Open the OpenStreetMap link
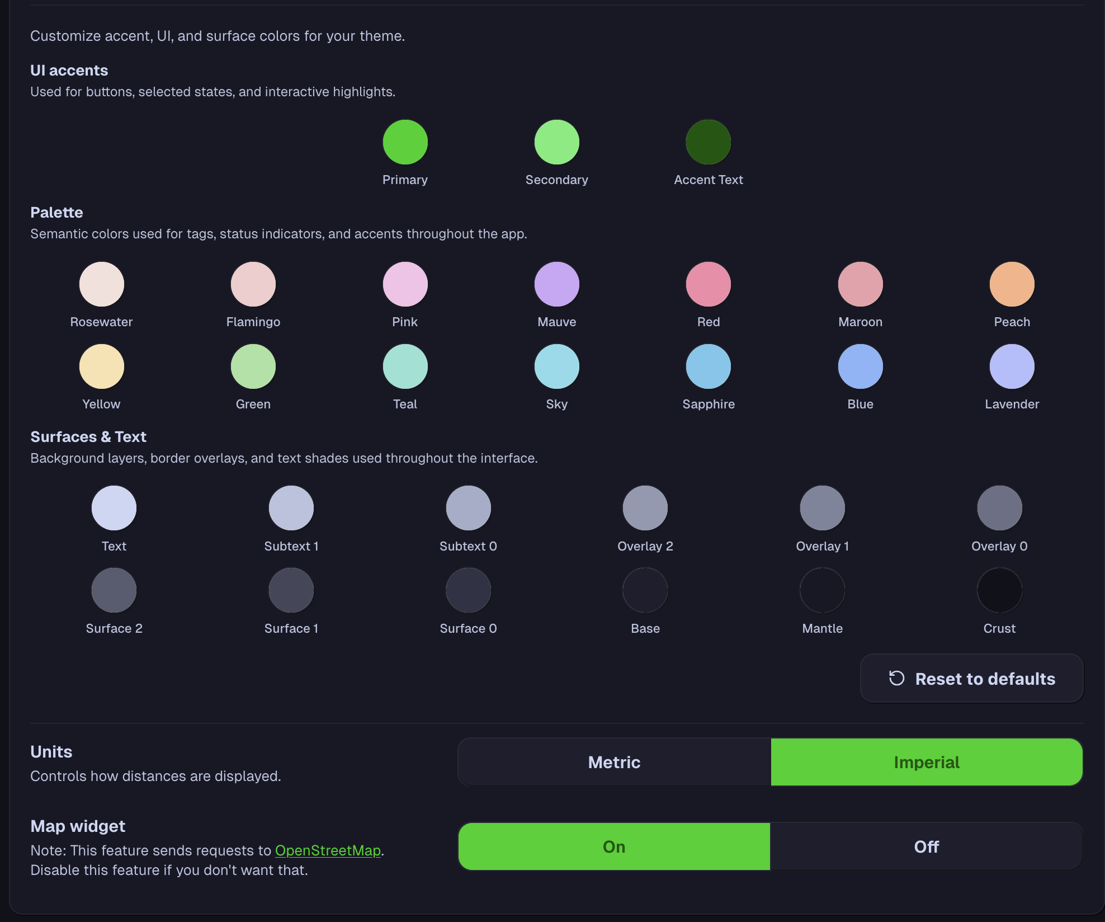Screen dimensions: 1105x922 point(328,850)
